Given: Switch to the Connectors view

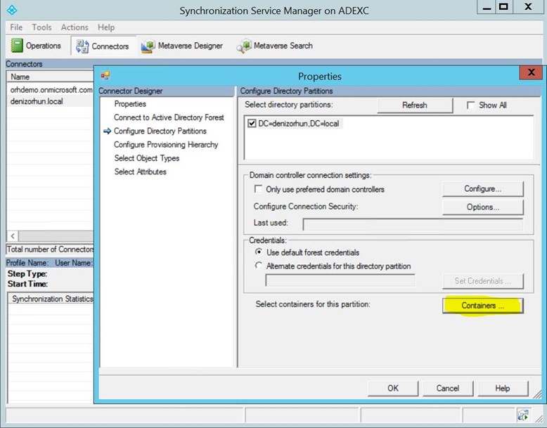Looking at the screenshot, I should [x=103, y=46].
